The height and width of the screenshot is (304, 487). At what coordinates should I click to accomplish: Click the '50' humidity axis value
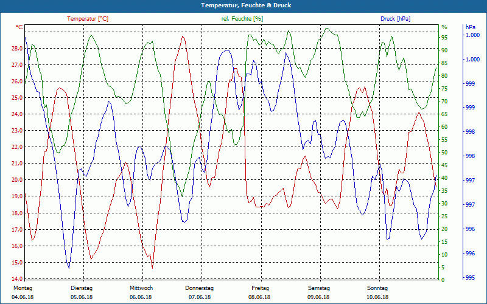click(444, 153)
